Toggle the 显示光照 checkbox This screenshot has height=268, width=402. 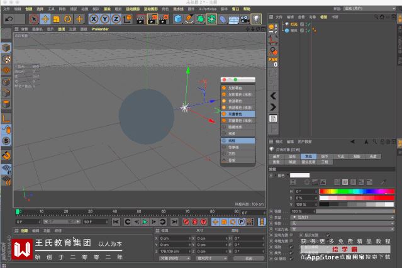328,235
